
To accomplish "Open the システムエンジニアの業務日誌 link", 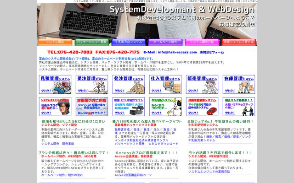I will [x=209, y=172].
